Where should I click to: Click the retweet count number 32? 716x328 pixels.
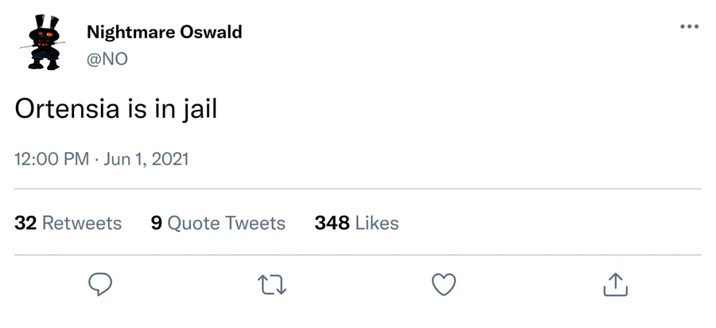coord(25,223)
